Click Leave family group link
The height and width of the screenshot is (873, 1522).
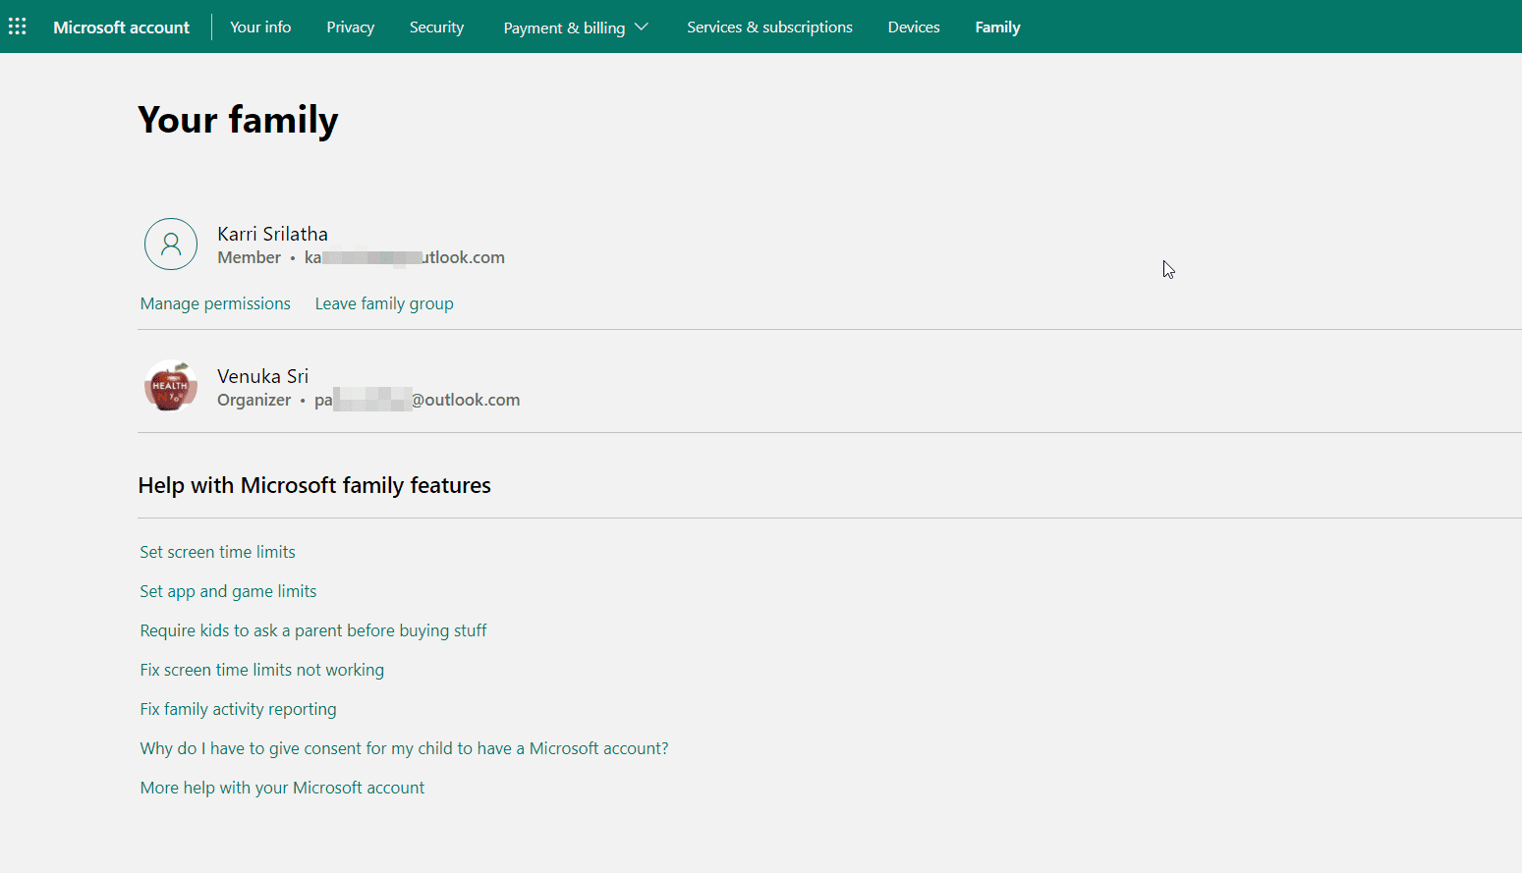[x=384, y=303]
